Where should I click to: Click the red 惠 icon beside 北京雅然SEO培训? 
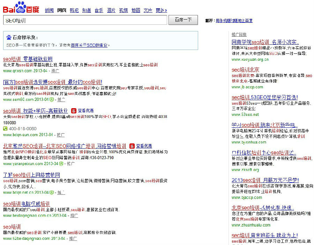tap(132, 146)
